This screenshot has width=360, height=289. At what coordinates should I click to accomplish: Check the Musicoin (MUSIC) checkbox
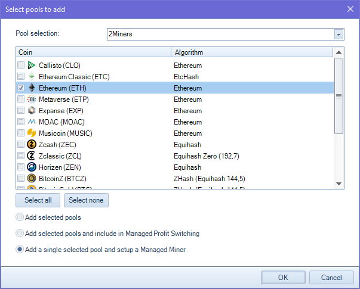coord(21,133)
